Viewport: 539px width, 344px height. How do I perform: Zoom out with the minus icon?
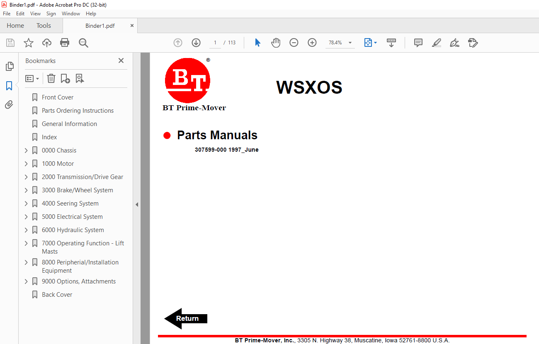(x=294, y=43)
